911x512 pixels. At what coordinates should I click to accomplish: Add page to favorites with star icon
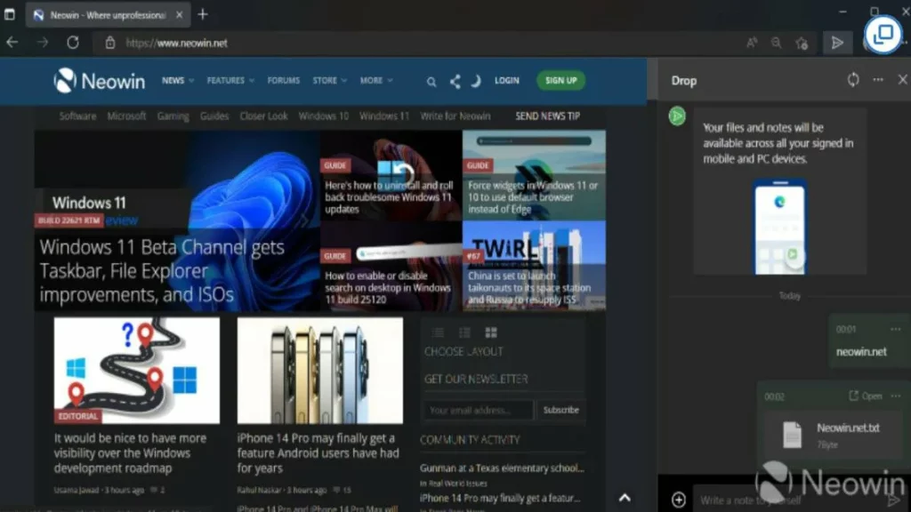click(802, 43)
